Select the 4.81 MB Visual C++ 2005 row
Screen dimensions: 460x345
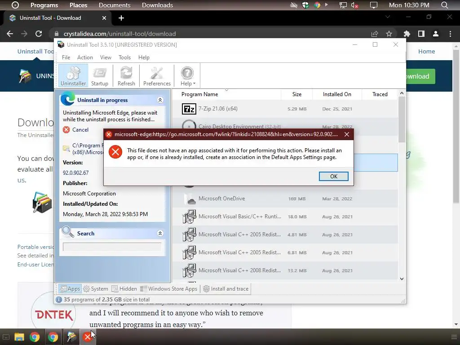[285, 234]
